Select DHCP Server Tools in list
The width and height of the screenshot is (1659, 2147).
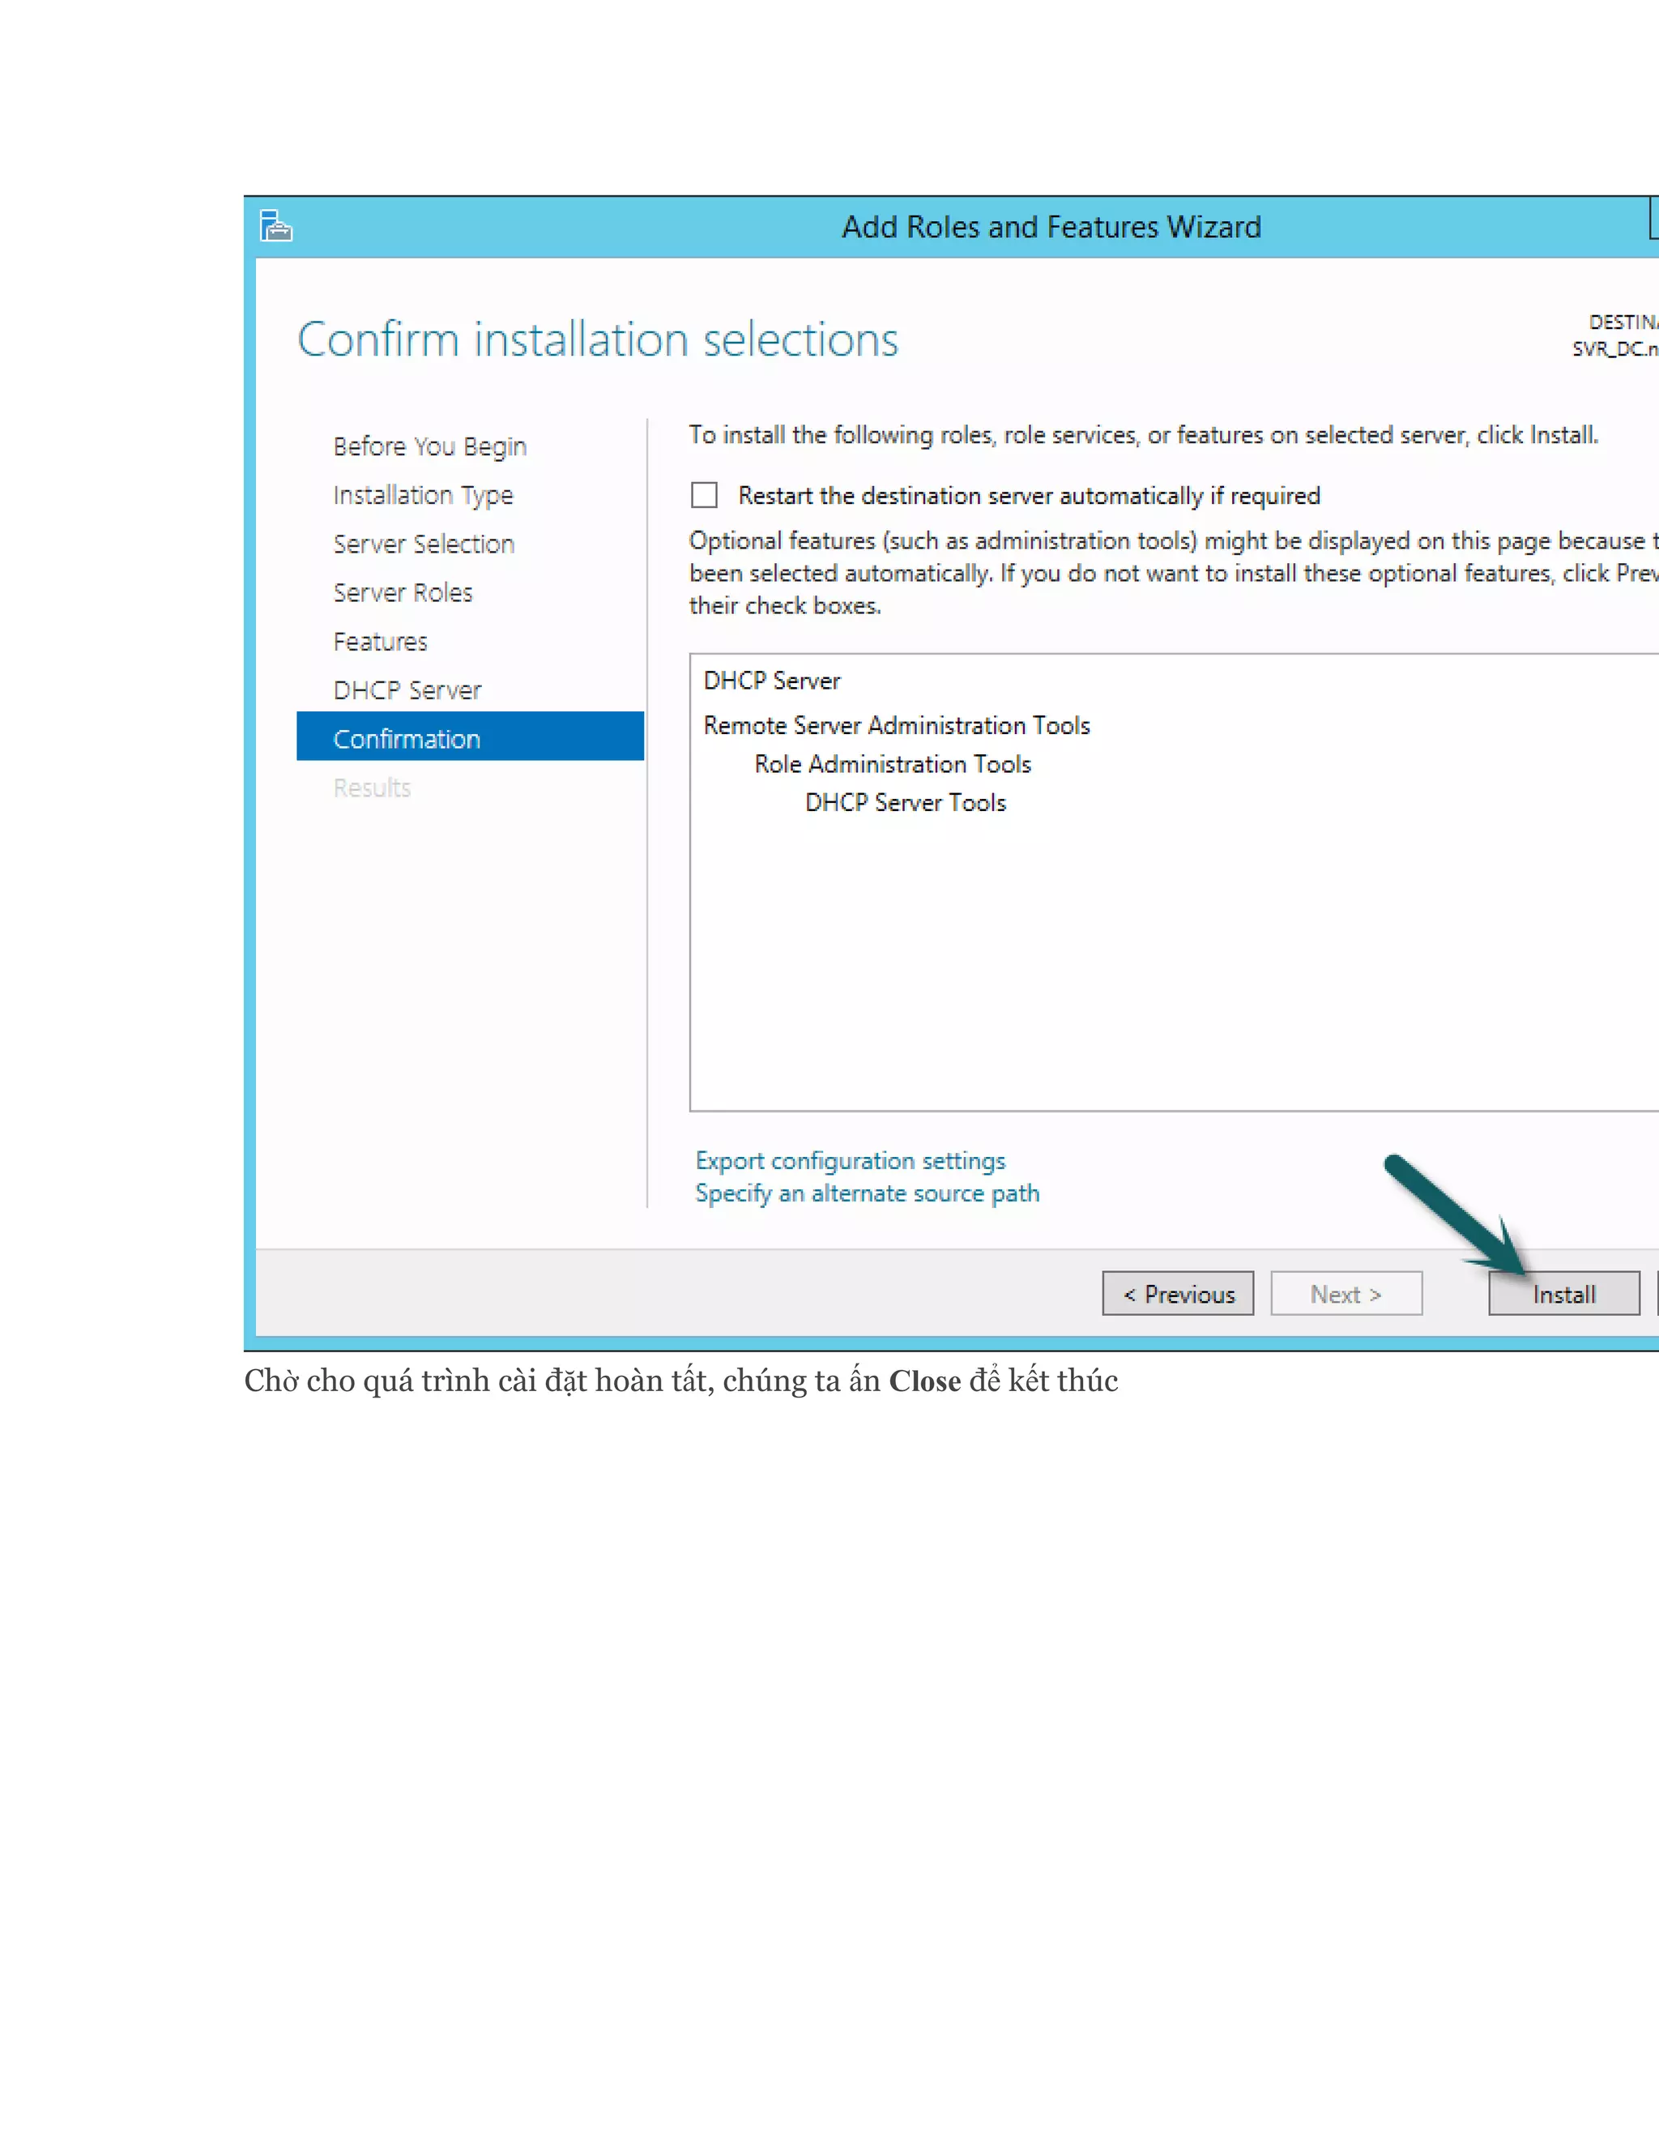pyautogui.click(x=905, y=803)
